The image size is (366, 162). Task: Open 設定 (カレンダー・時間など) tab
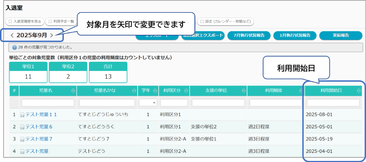point(225,22)
